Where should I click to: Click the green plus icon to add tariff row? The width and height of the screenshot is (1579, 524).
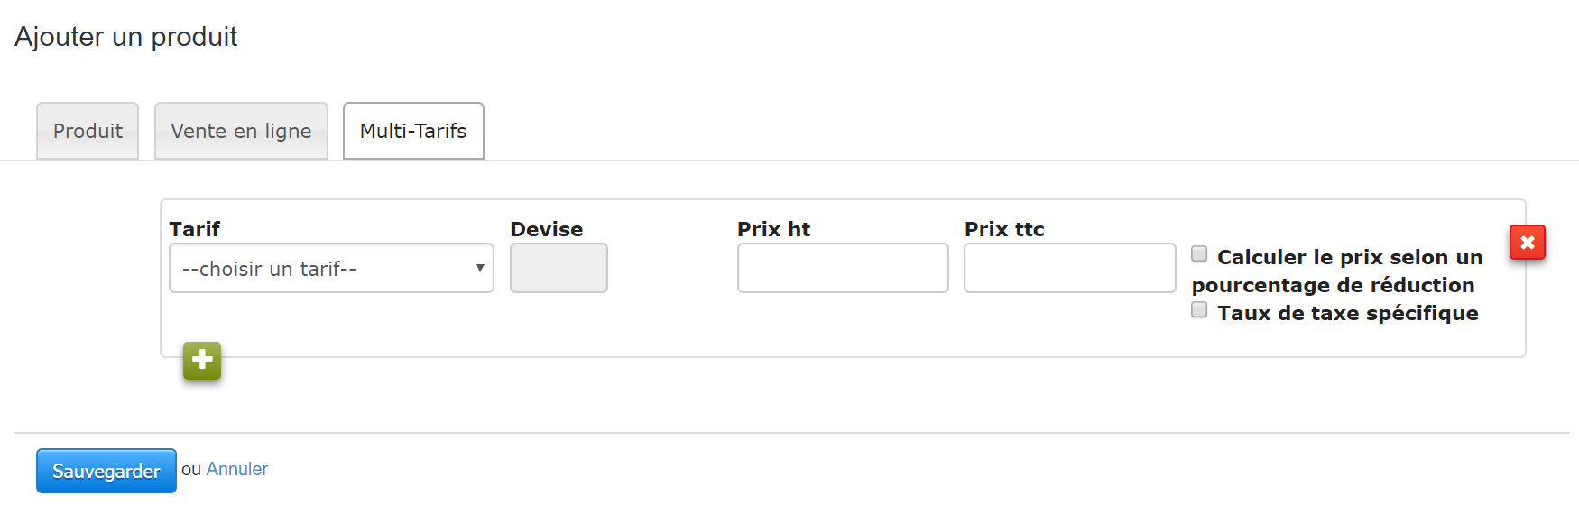coord(201,360)
